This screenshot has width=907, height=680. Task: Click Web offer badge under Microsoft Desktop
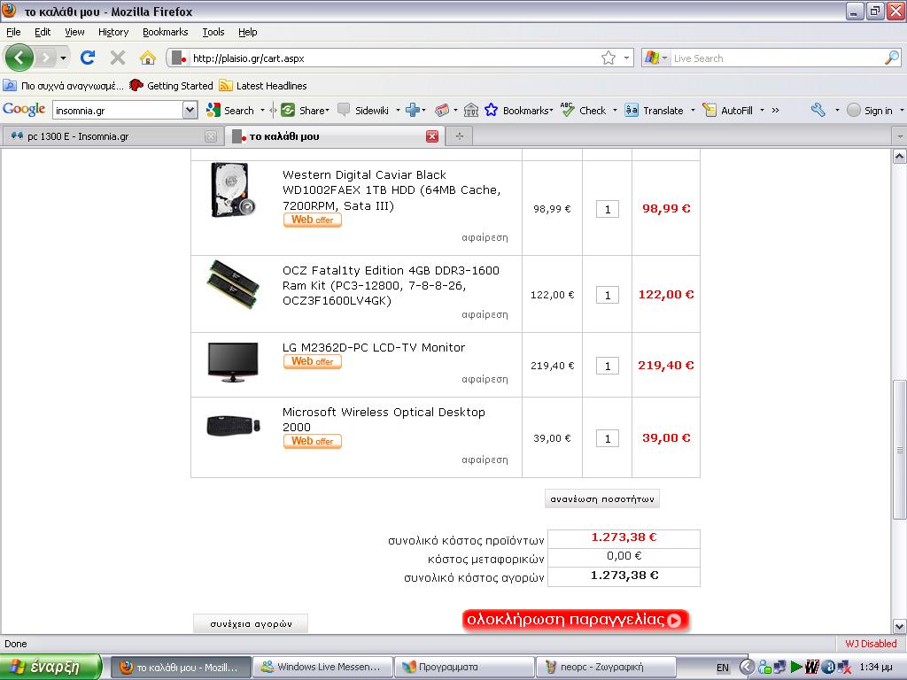[313, 441]
